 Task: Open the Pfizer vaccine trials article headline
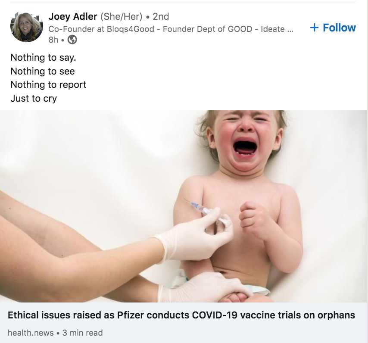pyautogui.click(x=181, y=315)
